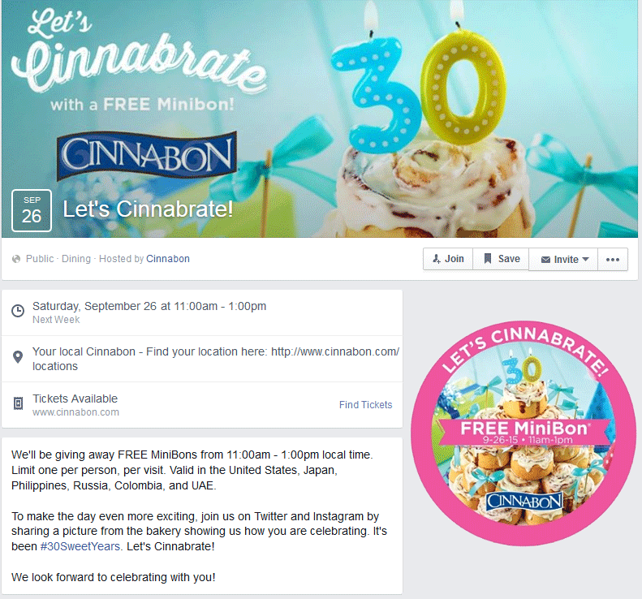Click the Saturday, September 26 event time row
The image size is (642, 599).
click(202, 312)
